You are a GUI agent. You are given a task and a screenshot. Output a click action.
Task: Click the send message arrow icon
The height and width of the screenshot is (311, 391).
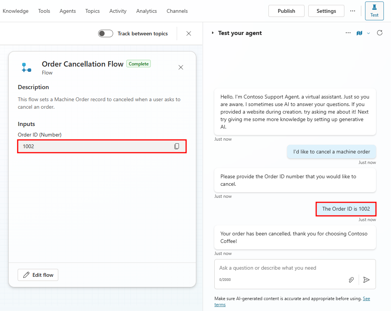pyautogui.click(x=367, y=280)
